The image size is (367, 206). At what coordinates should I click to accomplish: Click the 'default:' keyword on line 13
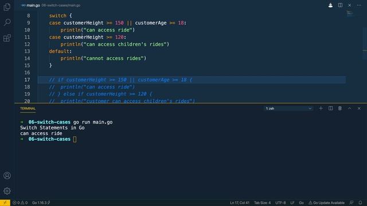pyautogui.click(x=60, y=51)
